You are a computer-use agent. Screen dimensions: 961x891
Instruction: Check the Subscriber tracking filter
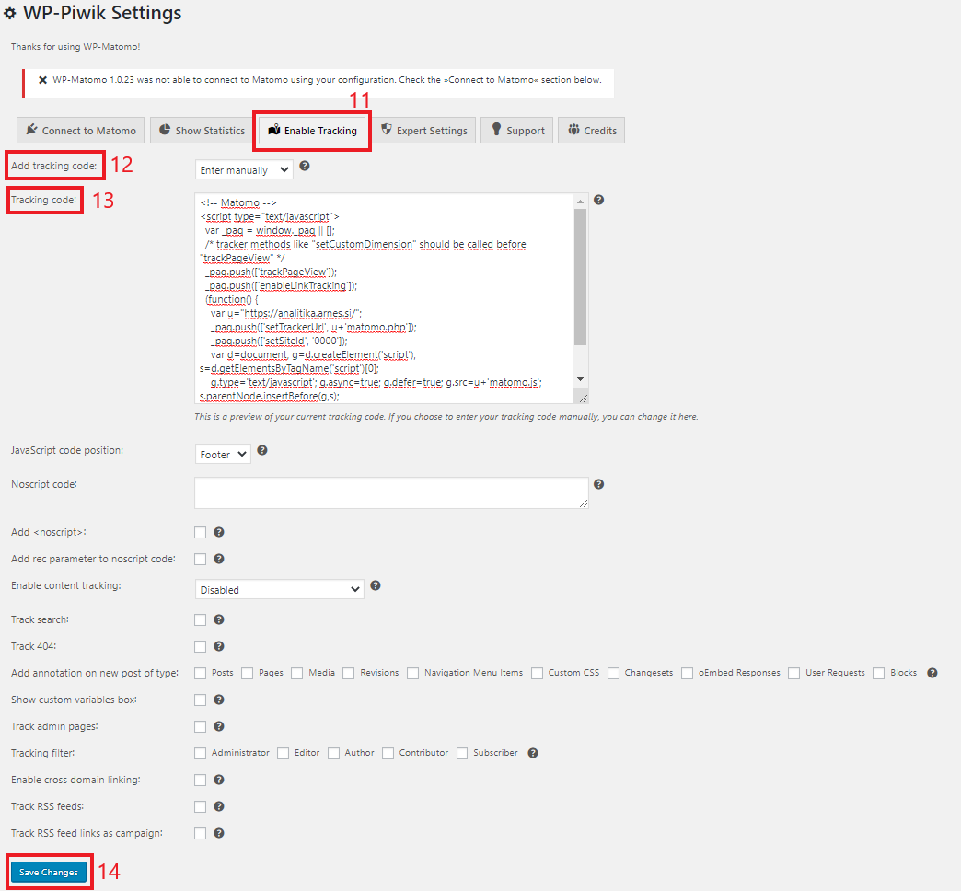click(x=462, y=753)
